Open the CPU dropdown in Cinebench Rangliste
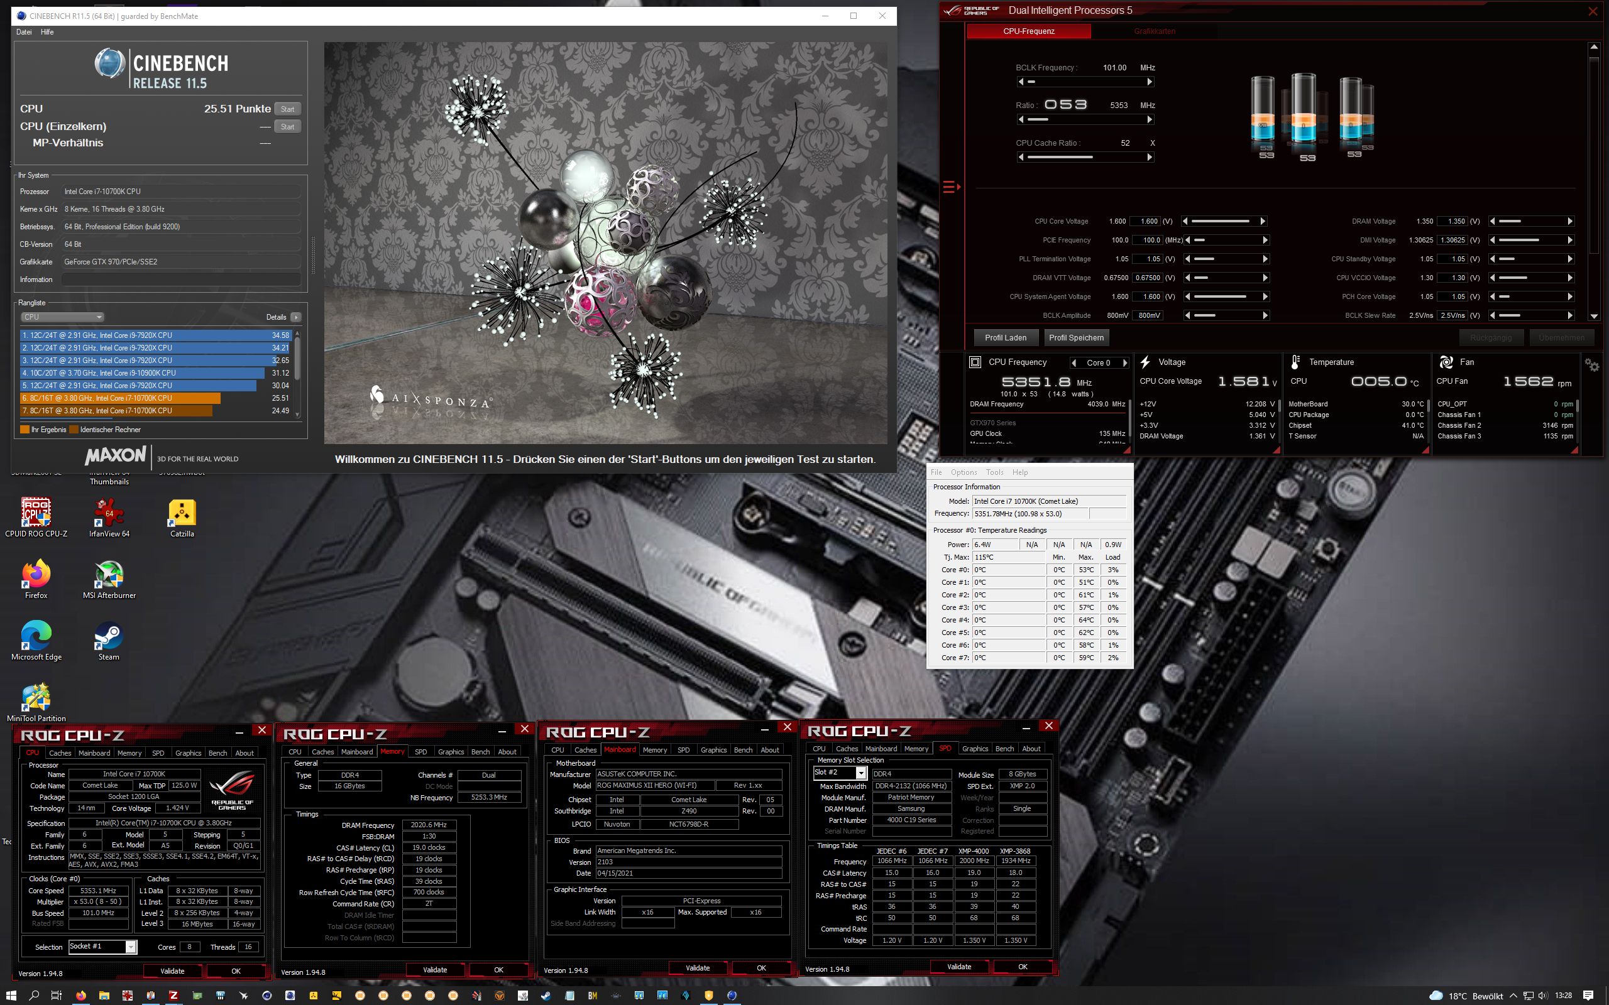The height and width of the screenshot is (1005, 1609). pos(62,317)
